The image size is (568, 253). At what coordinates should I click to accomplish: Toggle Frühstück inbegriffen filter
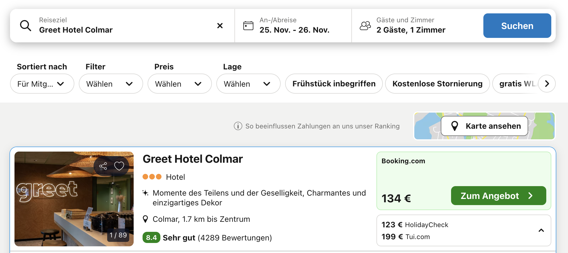pyautogui.click(x=334, y=84)
